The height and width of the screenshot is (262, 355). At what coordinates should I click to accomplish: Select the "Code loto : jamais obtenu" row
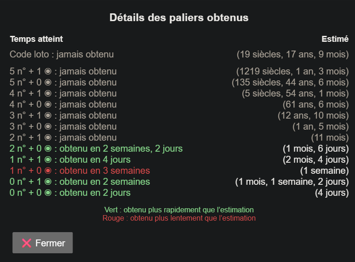pos(62,54)
